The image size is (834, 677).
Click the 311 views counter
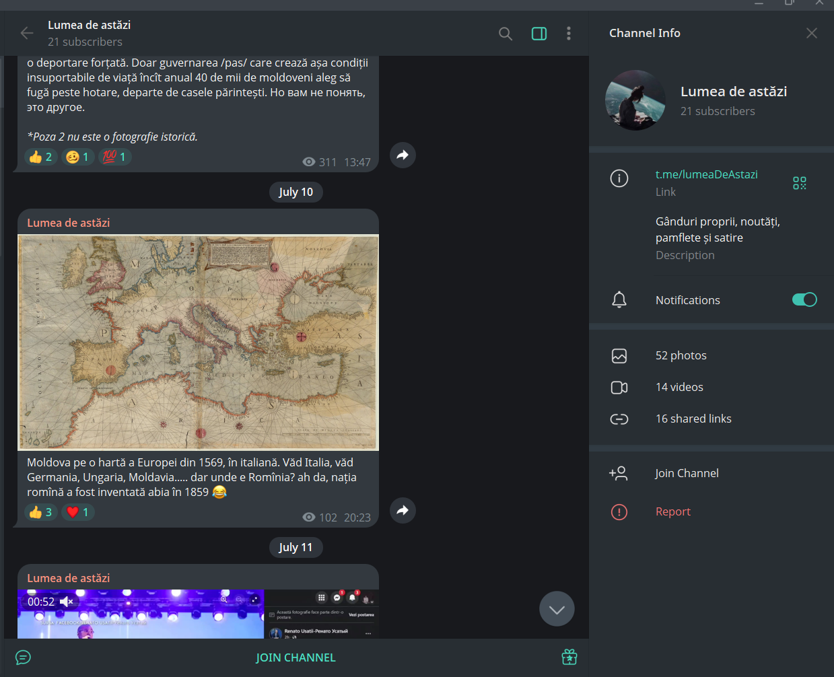click(320, 162)
